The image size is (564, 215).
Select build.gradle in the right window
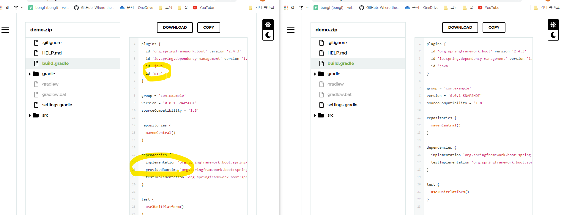tap(358, 63)
